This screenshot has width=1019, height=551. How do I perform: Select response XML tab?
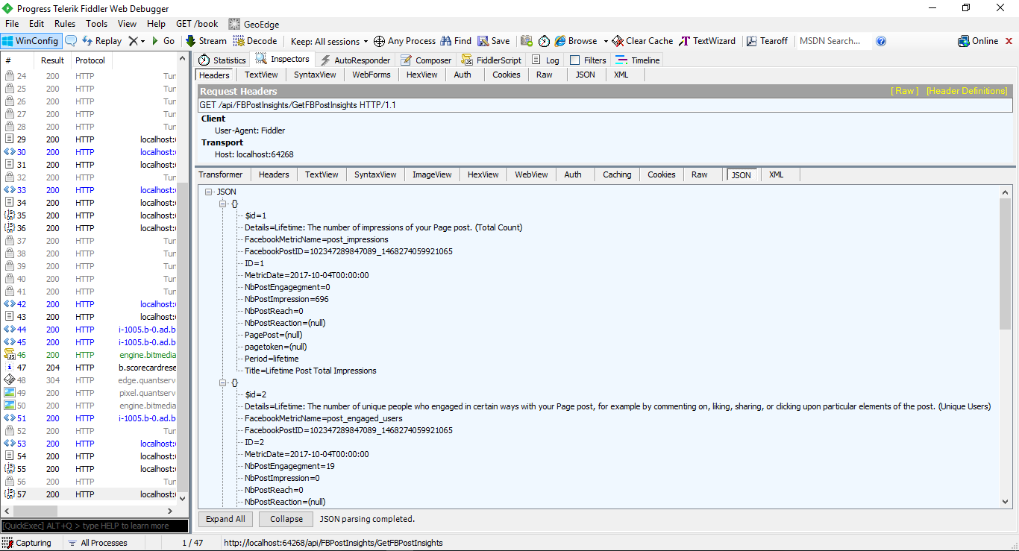(x=776, y=174)
